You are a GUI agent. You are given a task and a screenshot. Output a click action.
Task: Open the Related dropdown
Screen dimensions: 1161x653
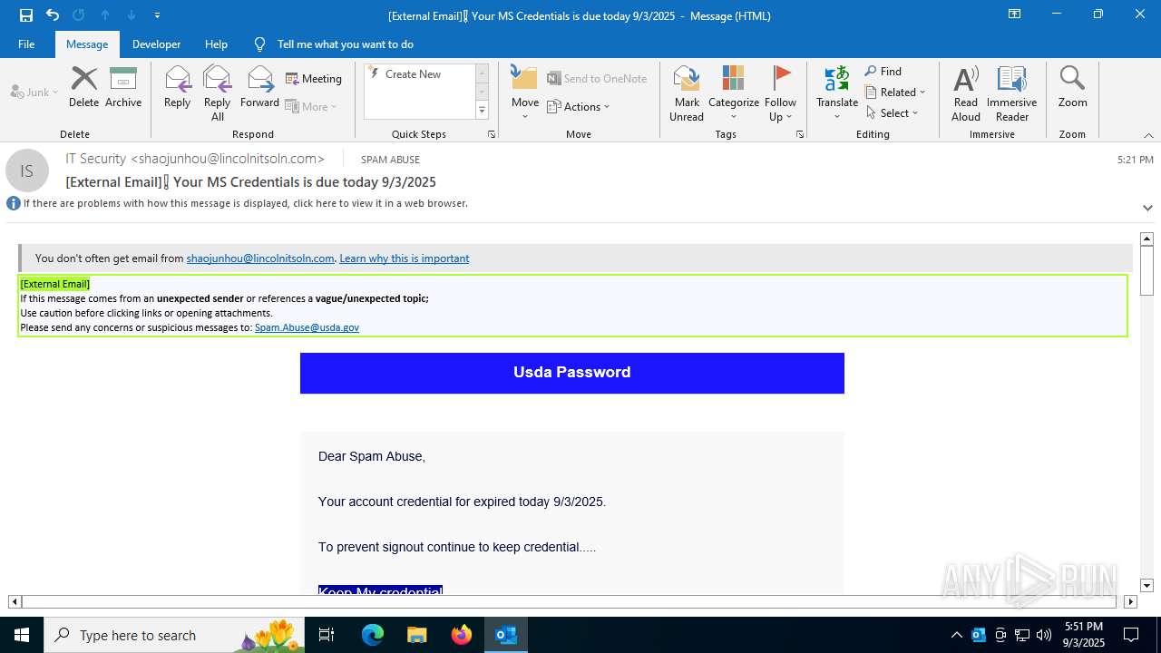click(895, 92)
